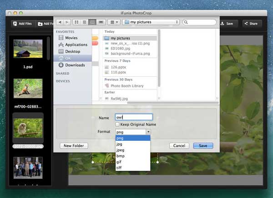
Task: Select Desktop in Favorites sidebar
Action: point(73,51)
